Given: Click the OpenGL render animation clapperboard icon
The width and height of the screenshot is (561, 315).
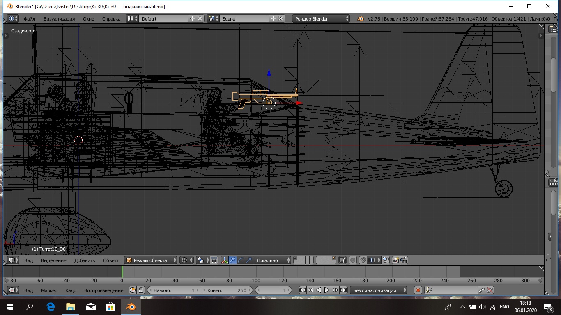Looking at the screenshot, I should (404, 260).
